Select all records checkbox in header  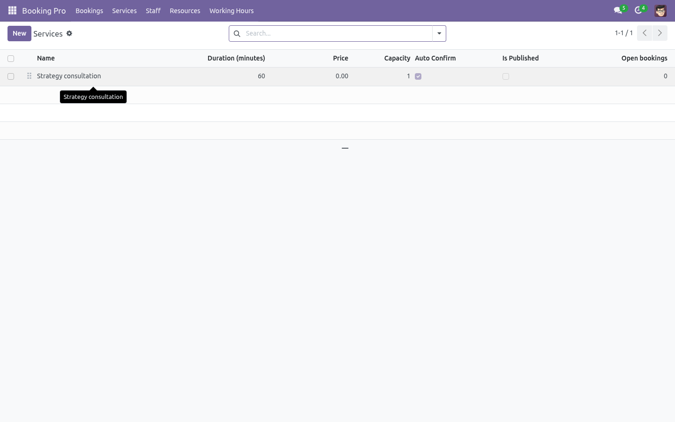tap(11, 59)
